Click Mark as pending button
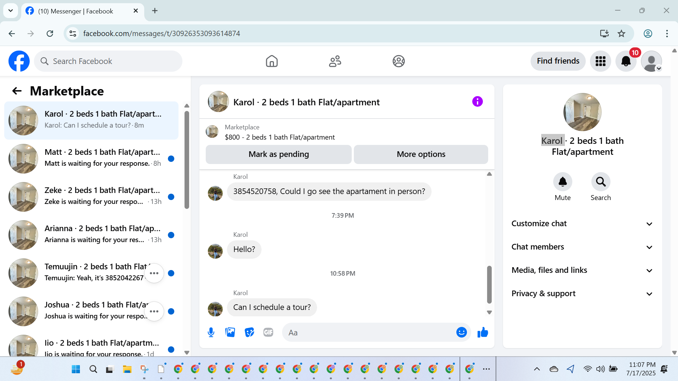 click(x=279, y=154)
